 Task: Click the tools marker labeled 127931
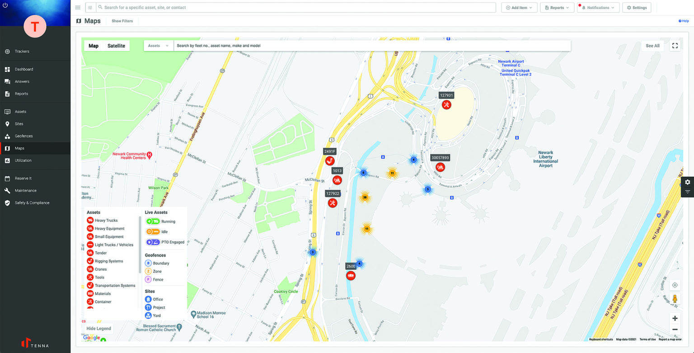click(x=446, y=105)
